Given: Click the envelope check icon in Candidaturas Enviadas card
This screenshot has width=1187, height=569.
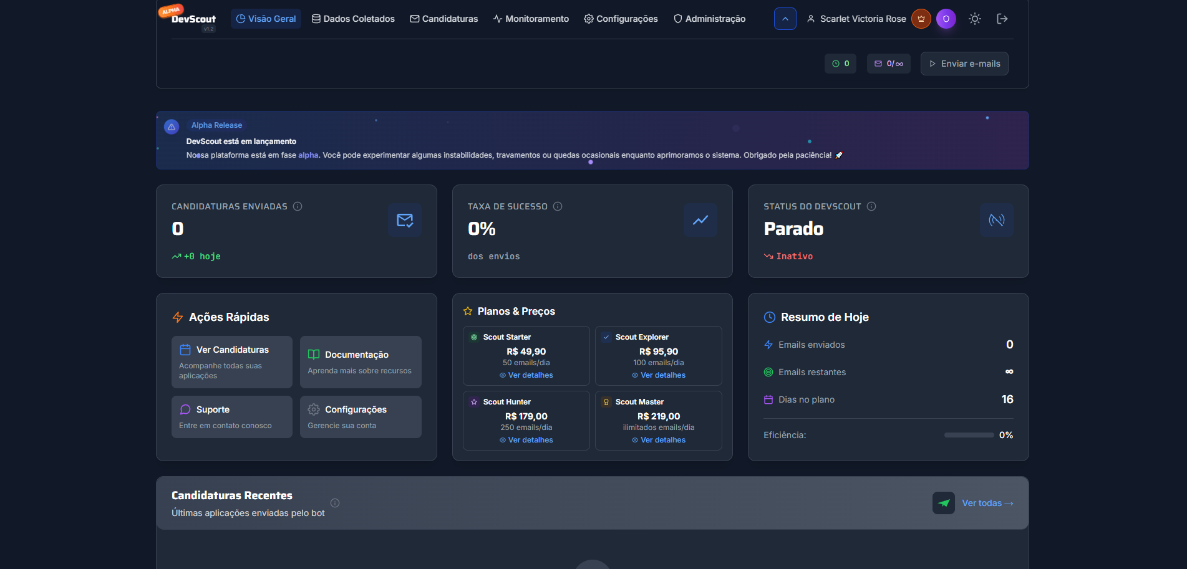Looking at the screenshot, I should (405, 220).
